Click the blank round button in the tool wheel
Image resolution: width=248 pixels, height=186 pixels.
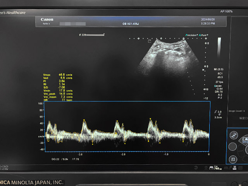[232, 147]
